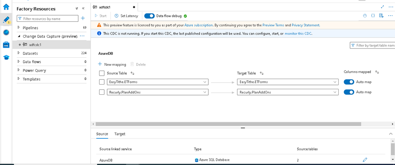Click the debug status green check

[185, 16]
